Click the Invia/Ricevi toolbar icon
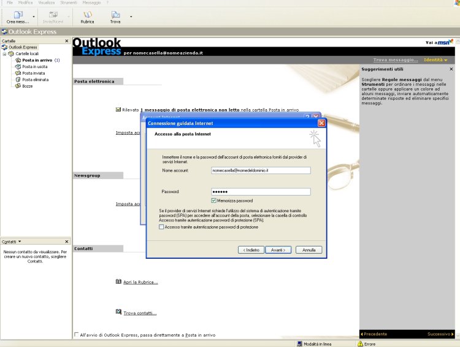 click(x=53, y=17)
